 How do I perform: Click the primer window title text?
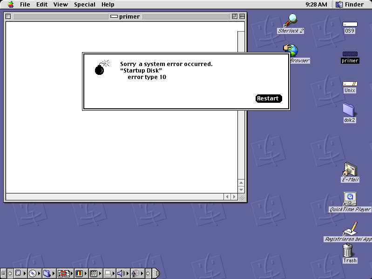[x=129, y=16]
